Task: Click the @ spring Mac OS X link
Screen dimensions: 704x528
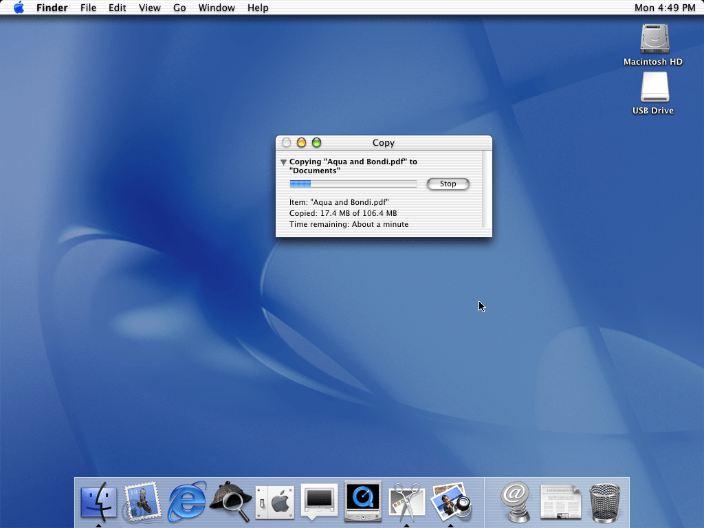Action: tap(516, 502)
